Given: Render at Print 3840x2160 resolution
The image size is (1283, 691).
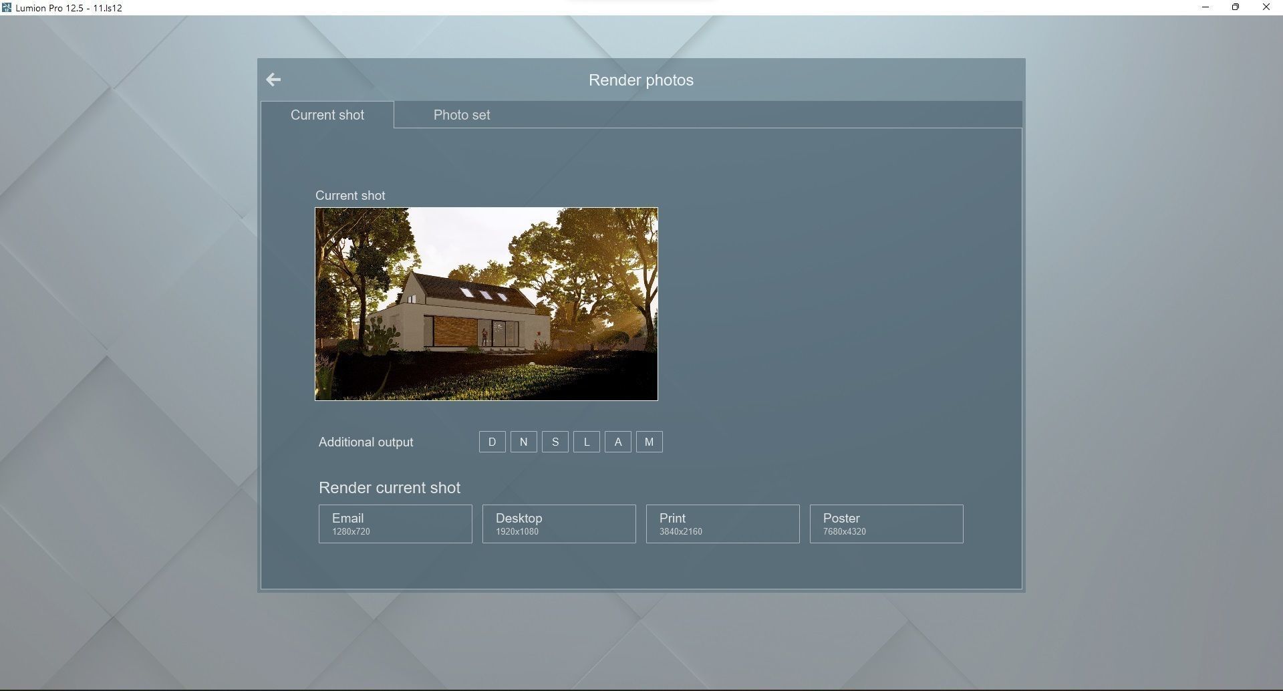Looking at the screenshot, I should [723, 524].
